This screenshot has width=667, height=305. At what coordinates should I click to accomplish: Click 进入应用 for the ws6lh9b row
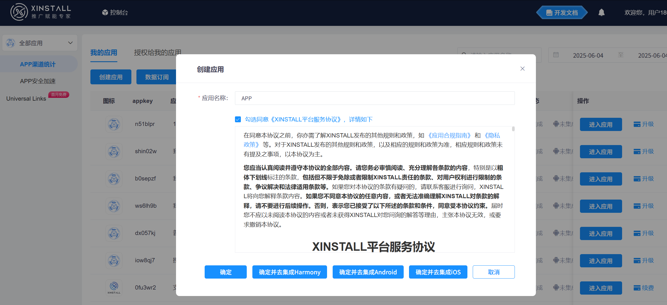(x=601, y=206)
